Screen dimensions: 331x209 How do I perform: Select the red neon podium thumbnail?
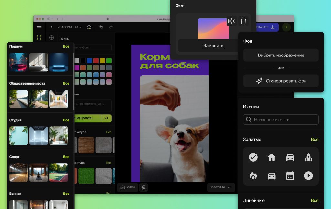click(x=18, y=62)
